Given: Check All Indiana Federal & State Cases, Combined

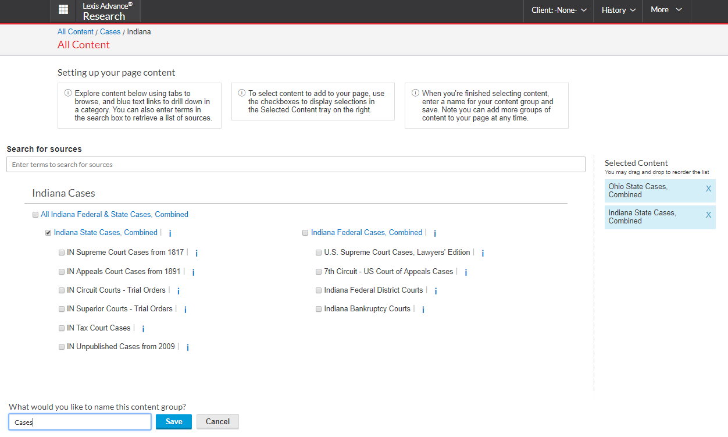Looking at the screenshot, I should [35, 215].
